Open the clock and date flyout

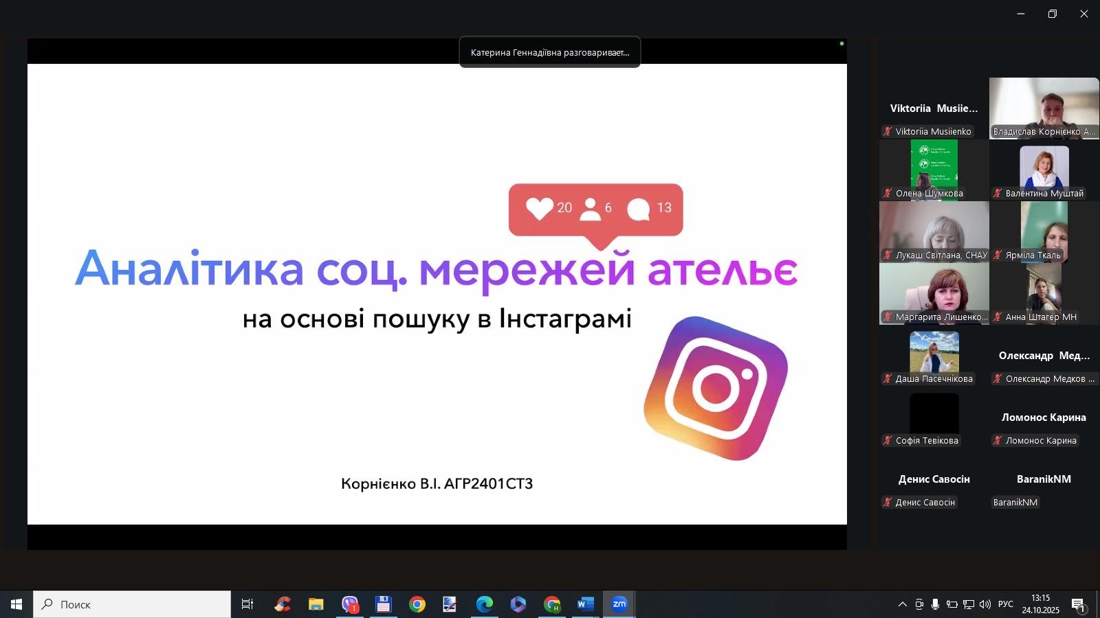pyautogui.click(x=1040, y=604)
